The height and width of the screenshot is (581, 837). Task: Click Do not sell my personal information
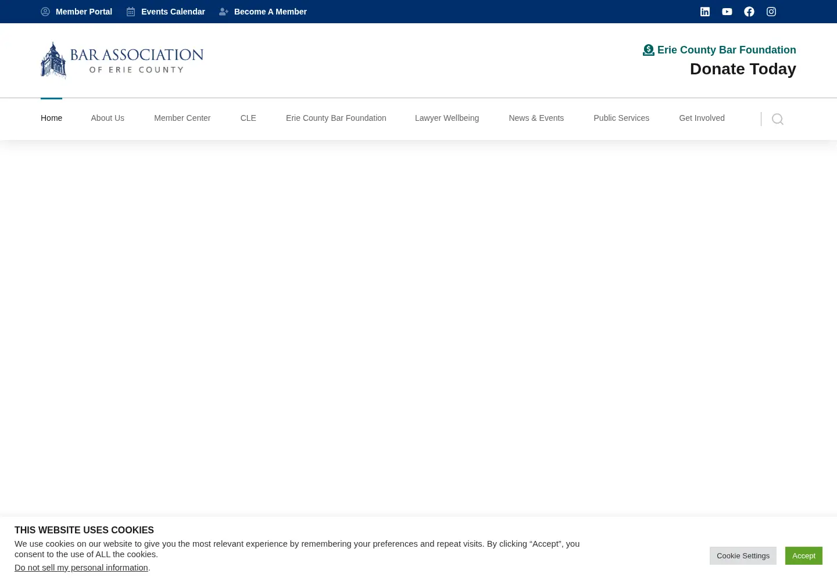(81, 568)
